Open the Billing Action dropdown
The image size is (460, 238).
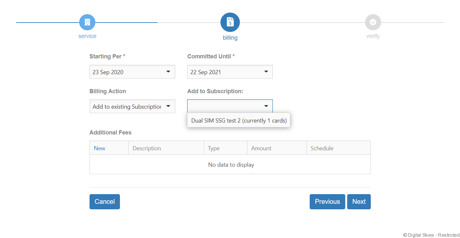[132, 106]
